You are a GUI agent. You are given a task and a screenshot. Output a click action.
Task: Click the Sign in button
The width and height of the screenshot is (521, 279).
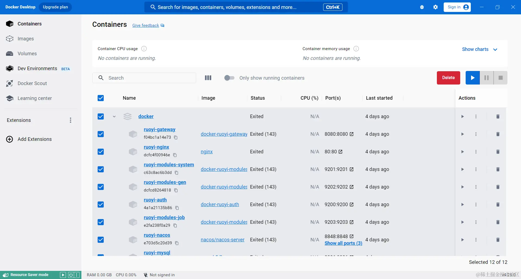(457, 7)
